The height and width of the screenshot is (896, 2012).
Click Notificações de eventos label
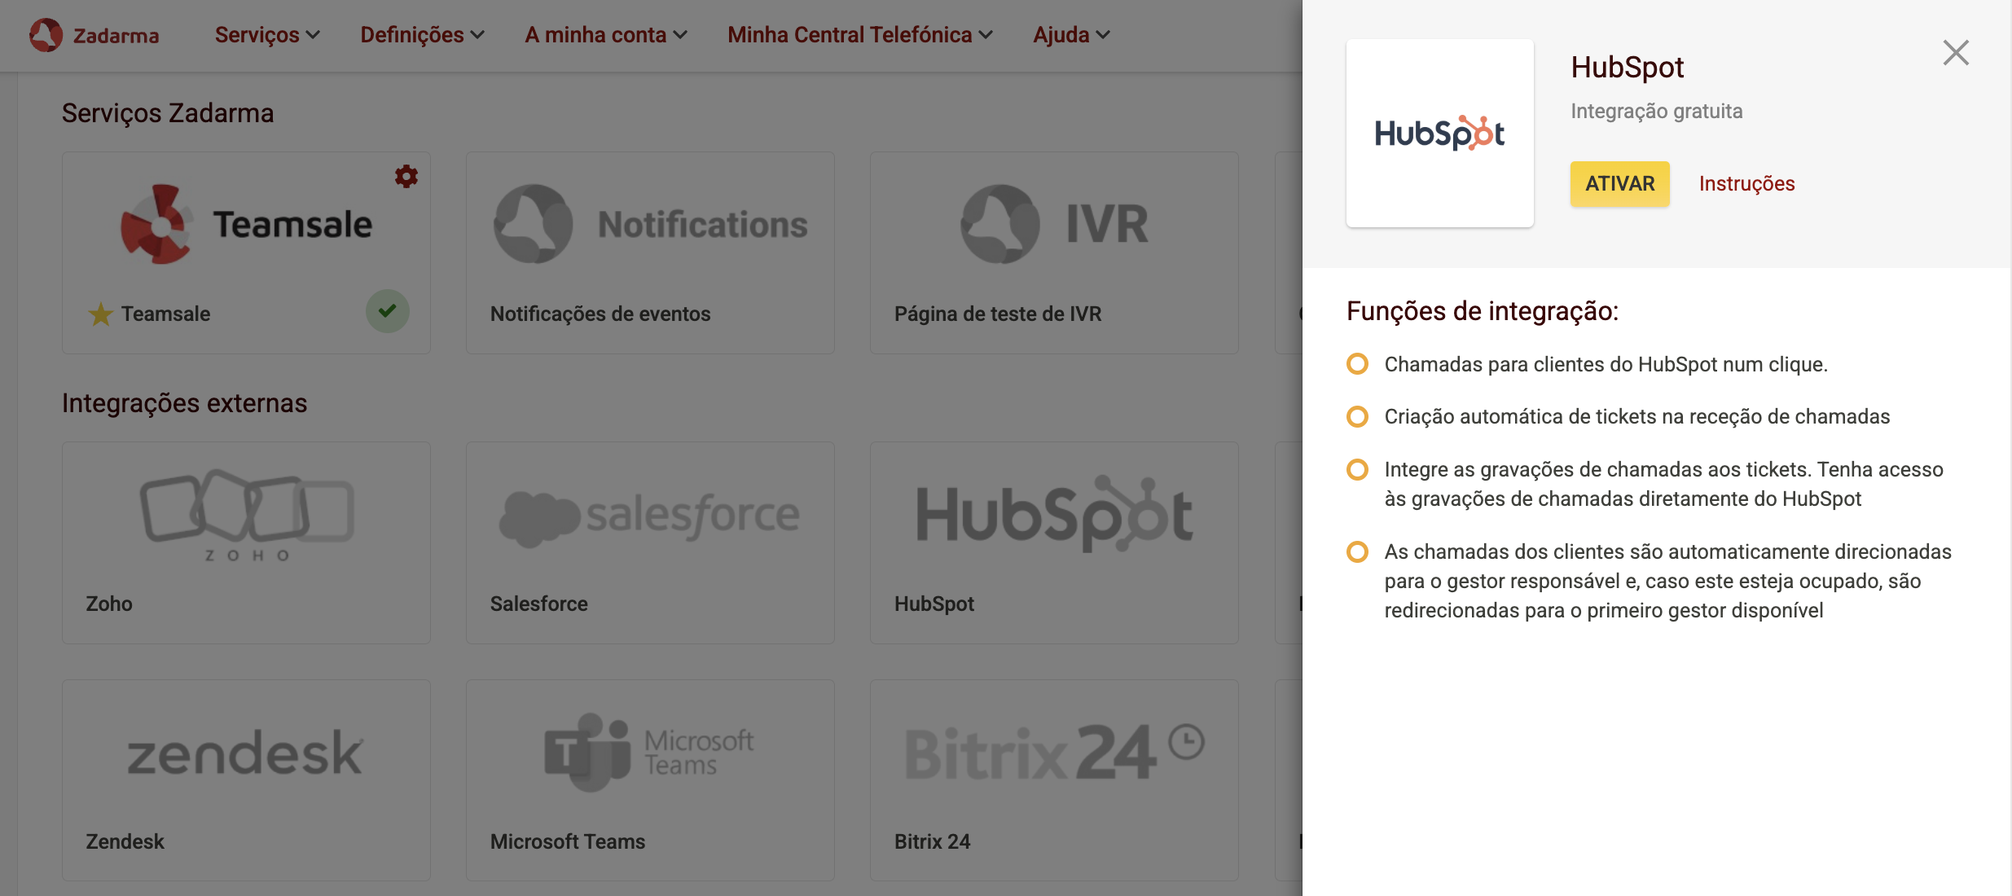pos(600,314)
